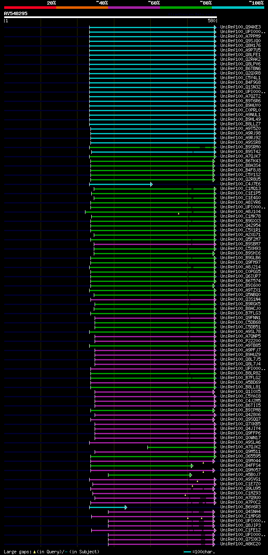
Task: Open hit UniRef100_A8IVR6
Action: coord(240,203)
